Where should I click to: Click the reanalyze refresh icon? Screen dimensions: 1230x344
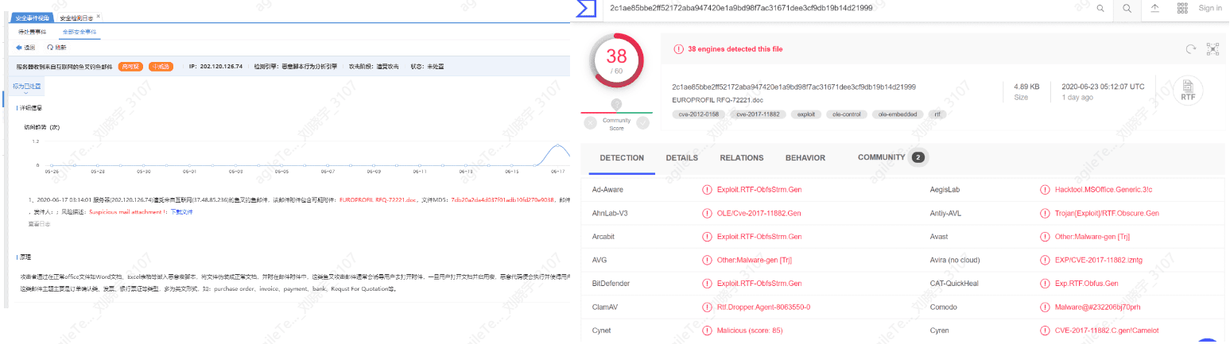[1190, 49]
